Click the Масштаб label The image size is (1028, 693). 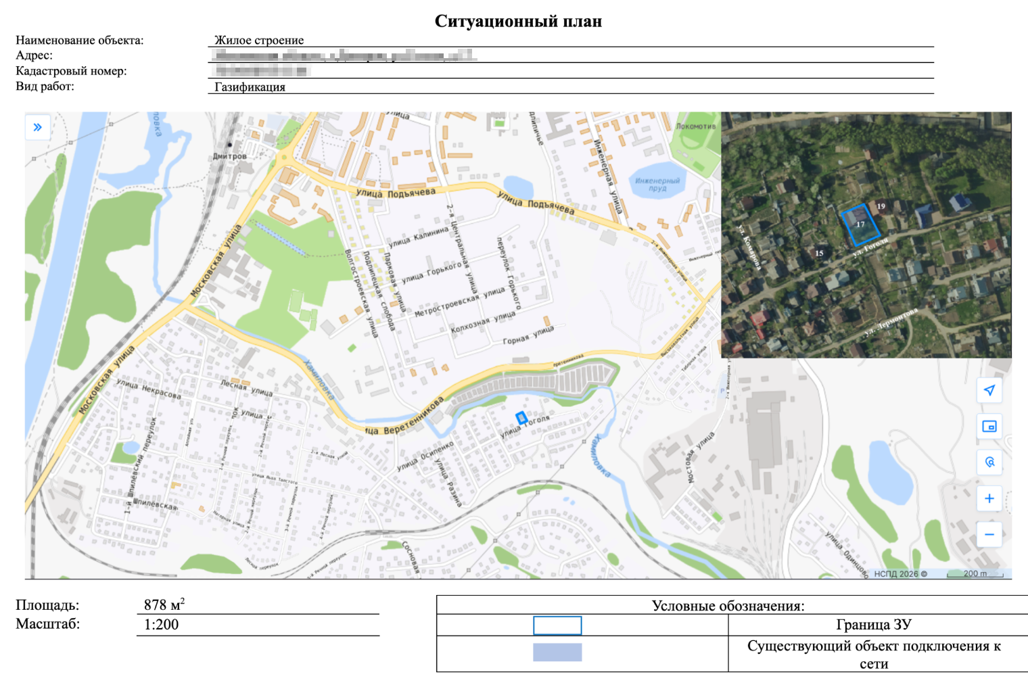(x=48, y=623)
